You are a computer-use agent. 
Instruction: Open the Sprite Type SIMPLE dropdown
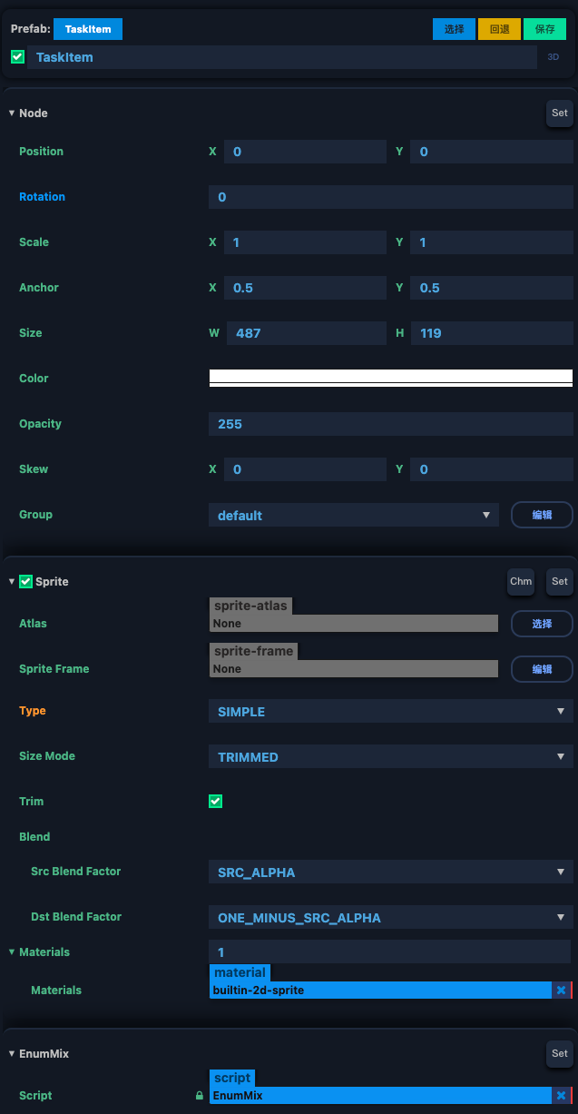390,712
